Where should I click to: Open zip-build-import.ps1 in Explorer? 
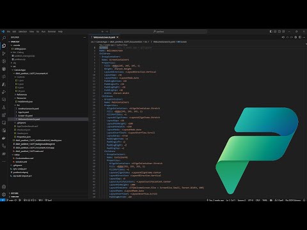pos(22,176)
